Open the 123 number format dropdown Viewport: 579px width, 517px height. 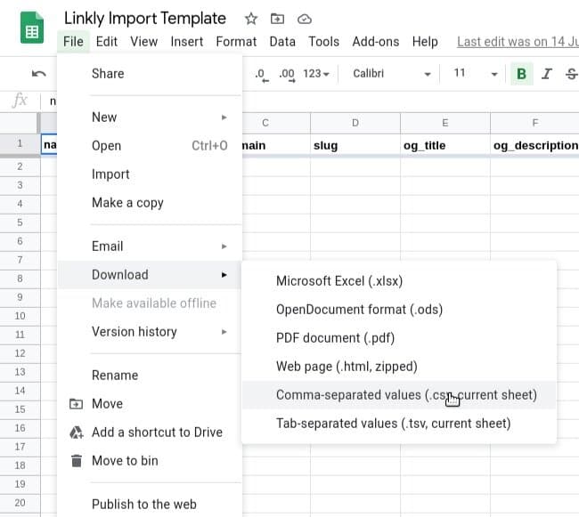point(316,74)
